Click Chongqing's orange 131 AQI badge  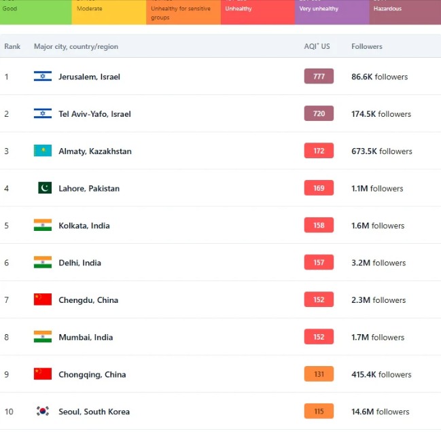pyautogui.click(x=319, y=374)
